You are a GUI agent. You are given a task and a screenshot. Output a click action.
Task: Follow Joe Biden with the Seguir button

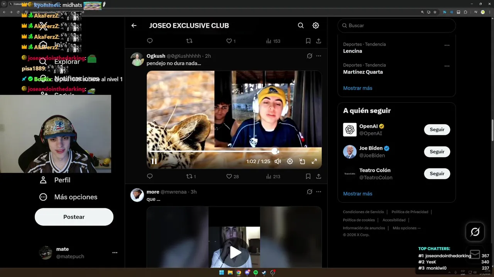(x=437, y=152)
